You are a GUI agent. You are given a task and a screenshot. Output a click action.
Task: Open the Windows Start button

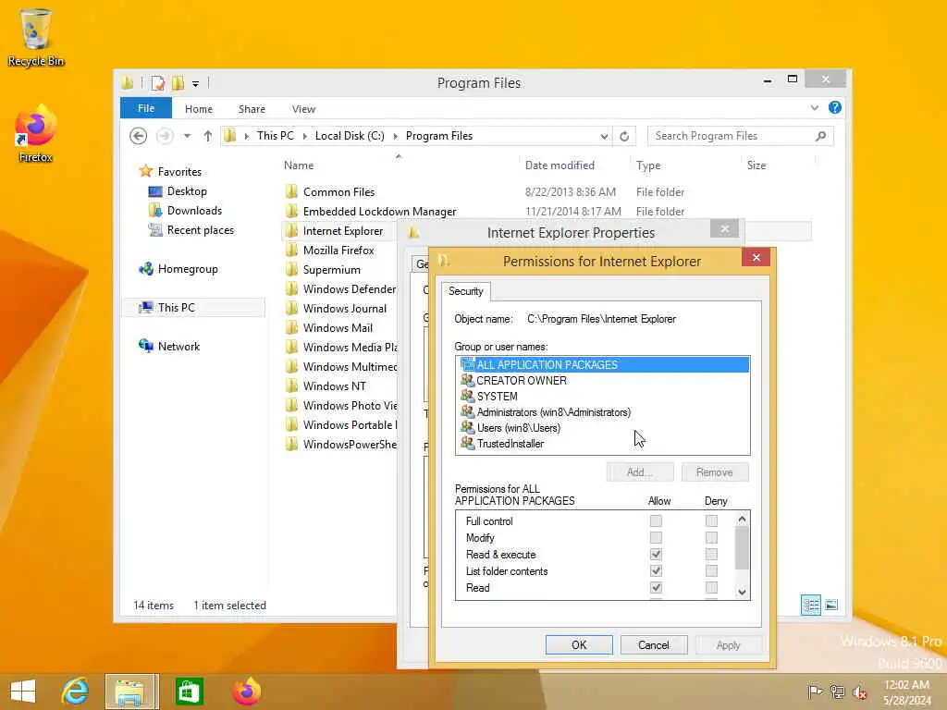[23, 692]
